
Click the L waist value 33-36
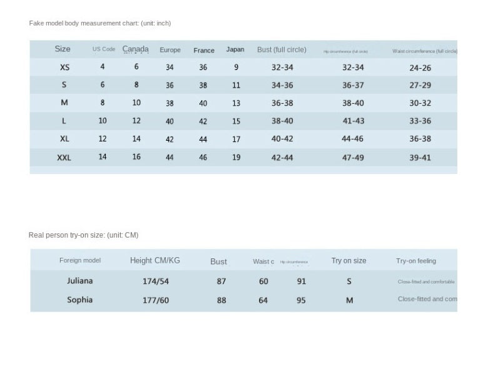click(420, 121)
